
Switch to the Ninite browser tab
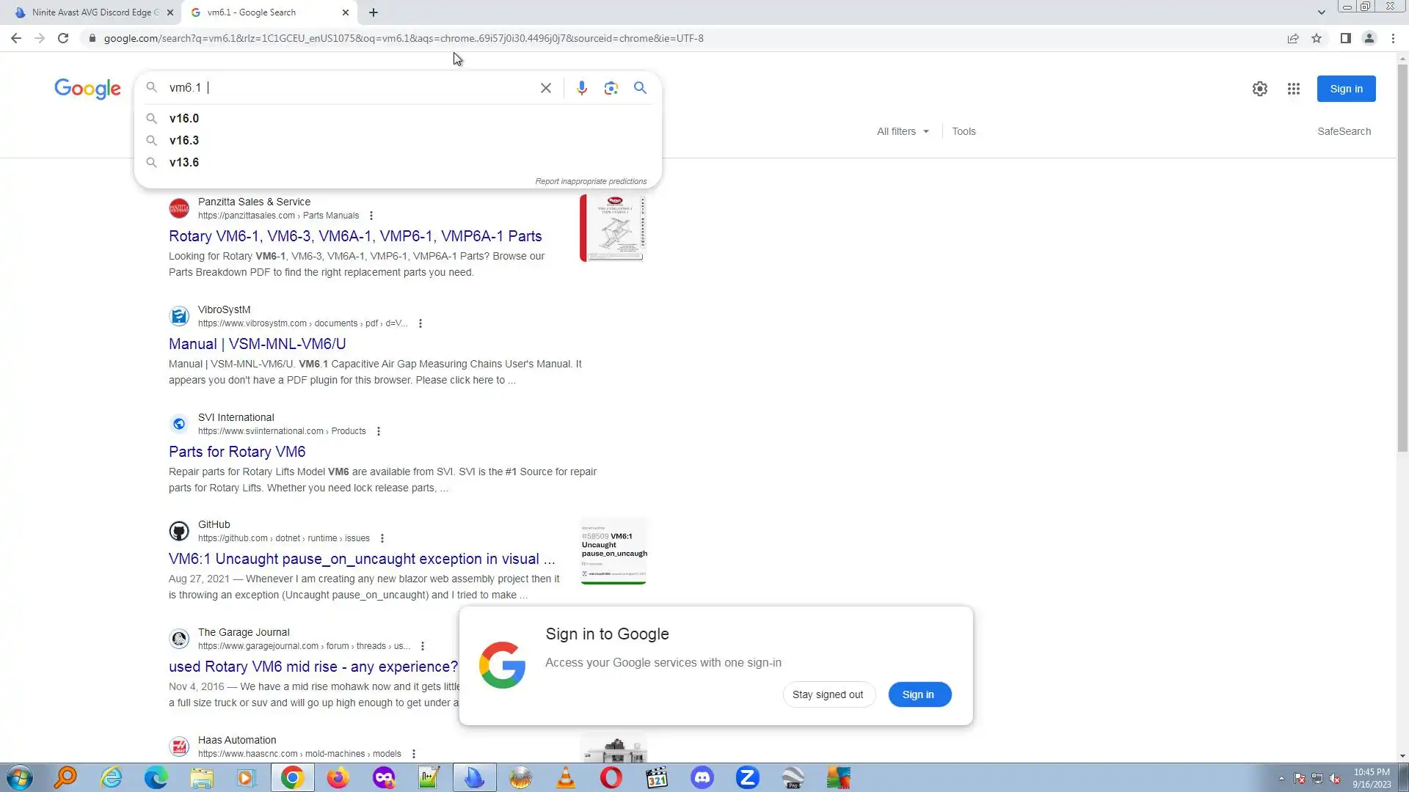tap(95, 12)
